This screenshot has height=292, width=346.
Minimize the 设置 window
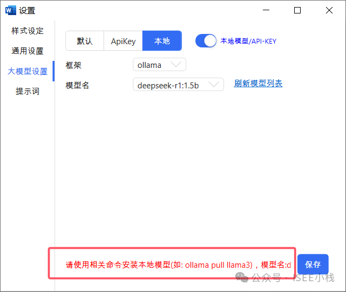(x=266, y=10)
